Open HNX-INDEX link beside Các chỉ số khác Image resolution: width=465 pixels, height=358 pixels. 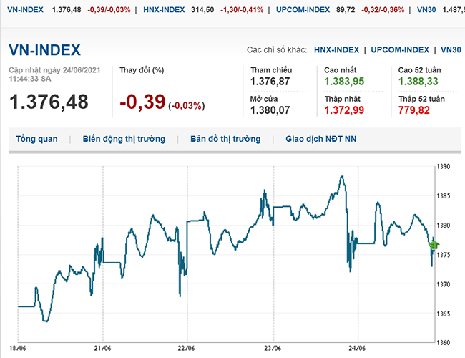click(336, 50)
